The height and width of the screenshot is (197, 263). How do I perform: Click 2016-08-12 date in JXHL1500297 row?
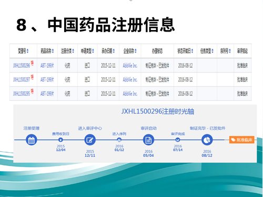tap(185, 80)
